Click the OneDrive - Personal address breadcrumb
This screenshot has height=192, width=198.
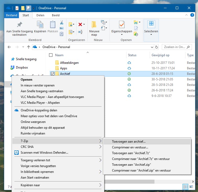click(x=56, y=47)
